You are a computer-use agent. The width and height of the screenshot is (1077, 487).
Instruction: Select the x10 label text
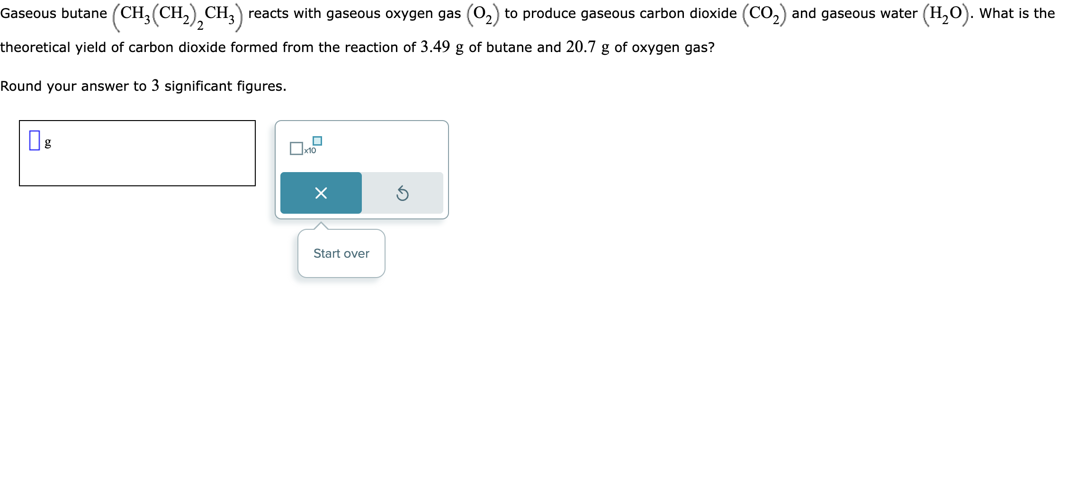click(x=310, y=150)
